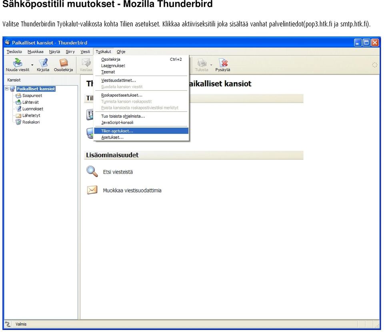Viewport: 384px width, 332px height.
Task: Select Tilien asetukset... menu entry
Action: [x=141, y=131]
